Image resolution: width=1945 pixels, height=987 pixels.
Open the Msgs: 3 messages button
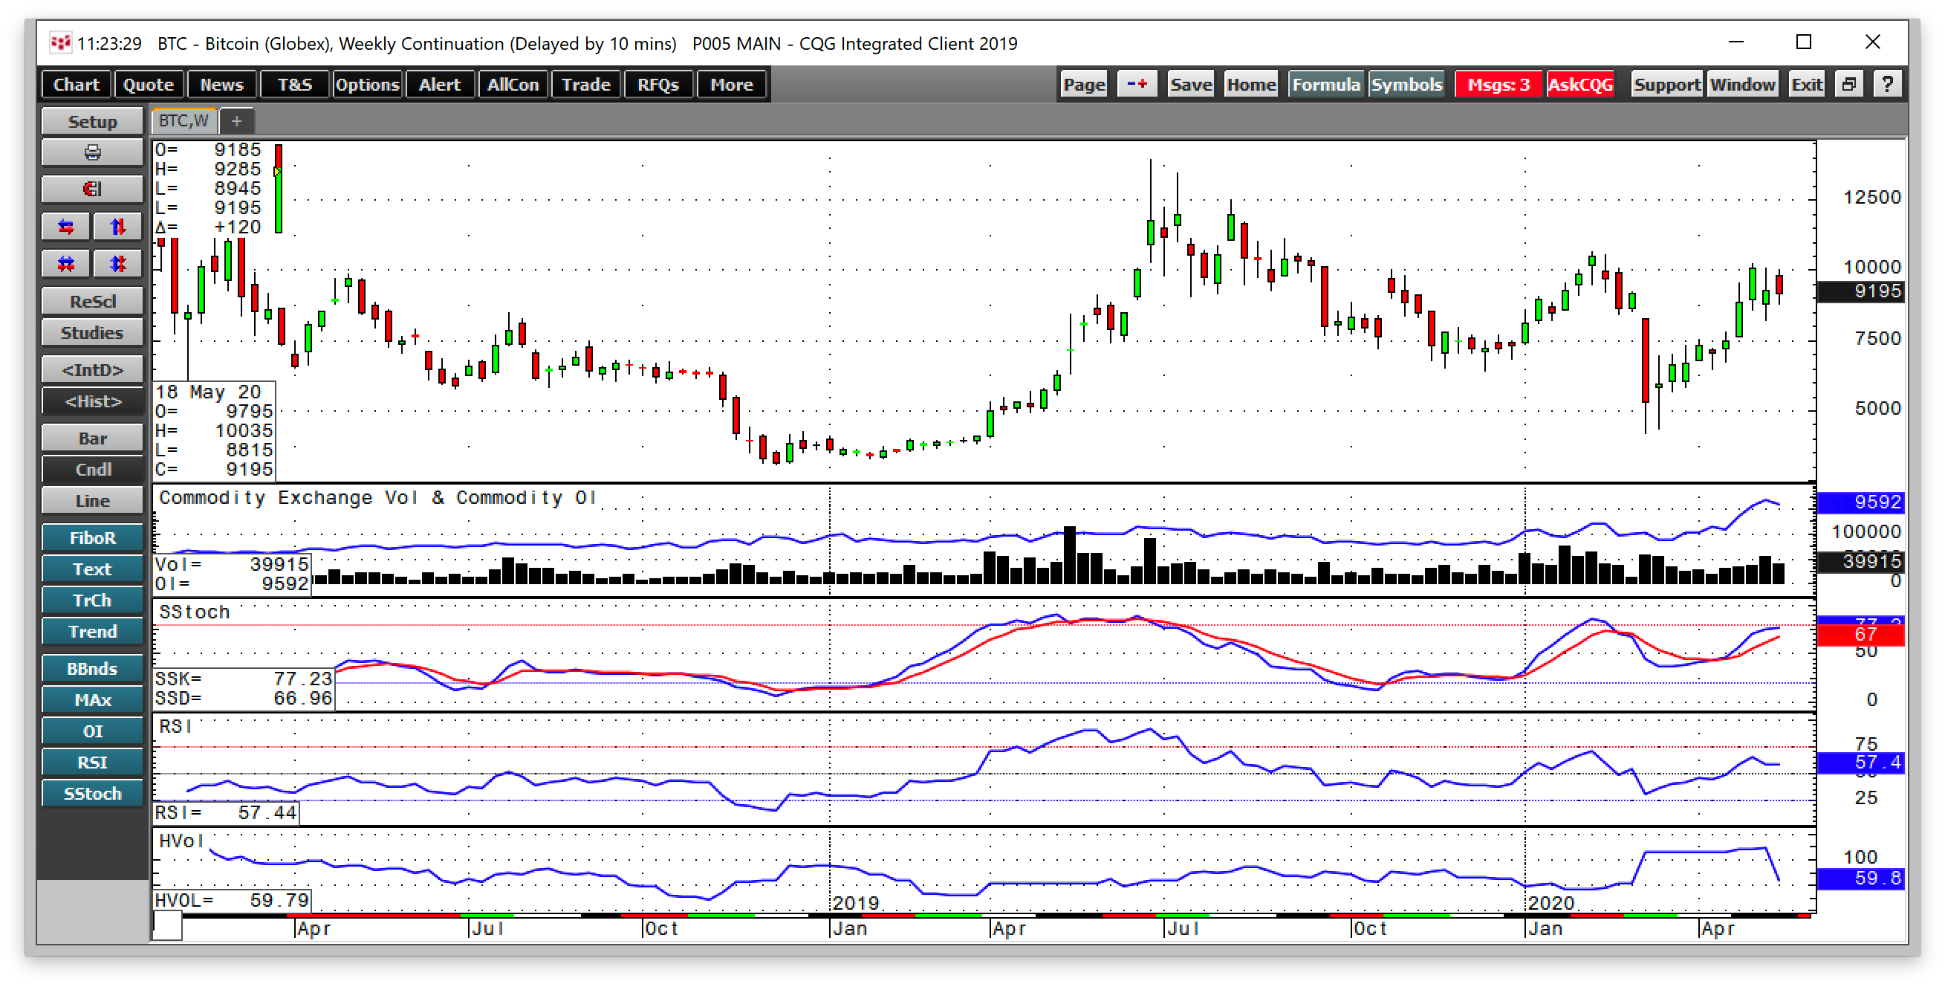1498,85
